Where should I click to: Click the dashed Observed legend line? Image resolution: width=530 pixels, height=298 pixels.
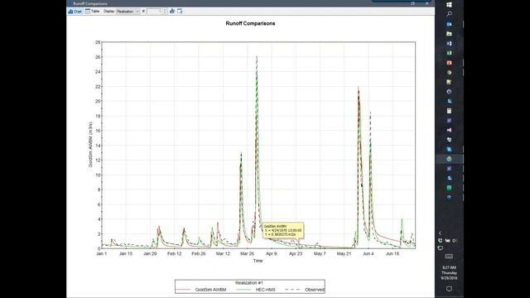click(x=292, y=290)
